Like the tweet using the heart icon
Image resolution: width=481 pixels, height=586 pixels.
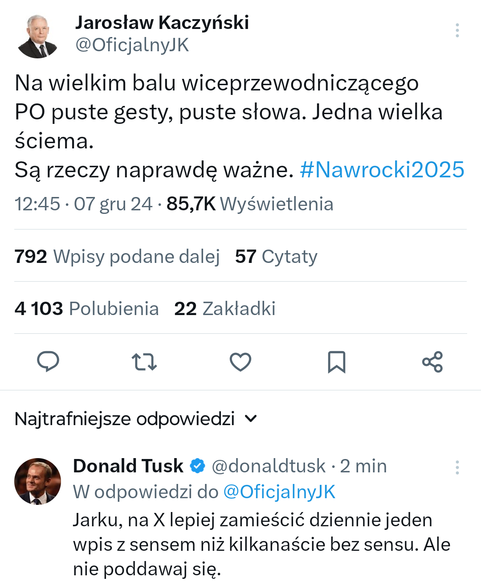240,361
